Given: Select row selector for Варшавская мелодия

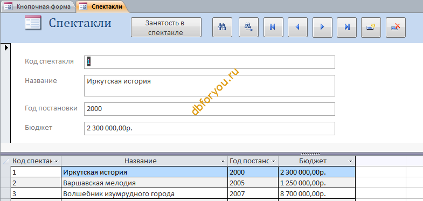Looking at the screenshot, I should (6, 183).
